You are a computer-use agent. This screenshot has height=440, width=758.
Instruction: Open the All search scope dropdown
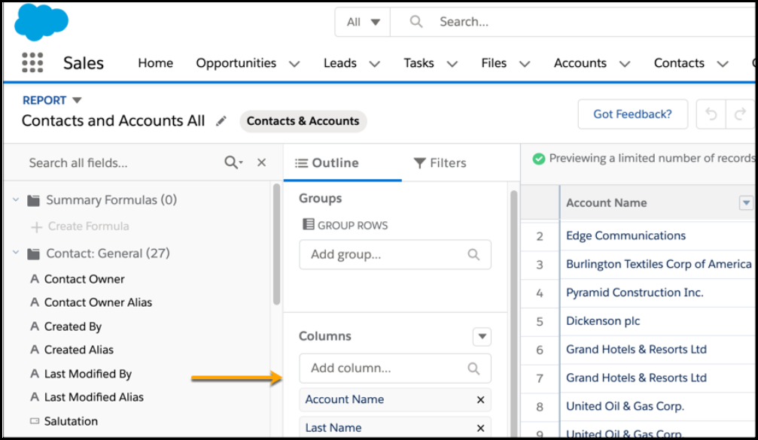(x=364, y=22)
